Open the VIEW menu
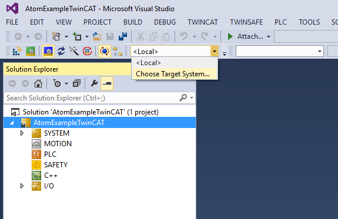 [x=63, y=22]
